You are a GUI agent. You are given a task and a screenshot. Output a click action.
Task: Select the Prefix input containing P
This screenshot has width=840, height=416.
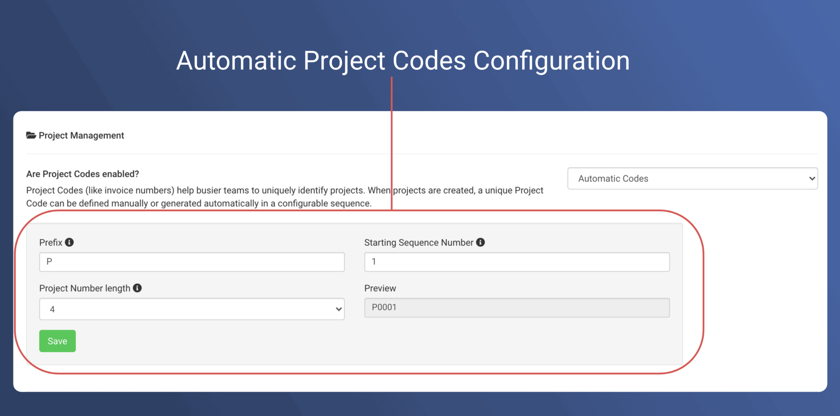coord(191,262)
